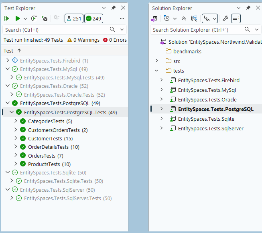Pin the Solution Explorer panel
This screenshot has height=233, width=262.
248,8
